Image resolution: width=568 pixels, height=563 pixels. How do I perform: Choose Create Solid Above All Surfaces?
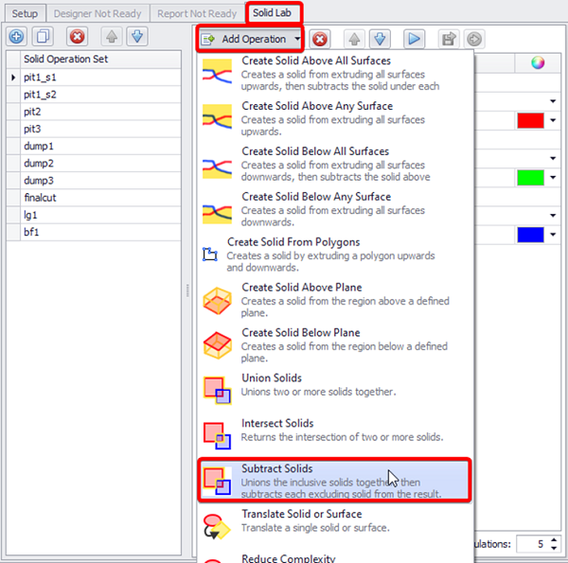tap(335, 73)
